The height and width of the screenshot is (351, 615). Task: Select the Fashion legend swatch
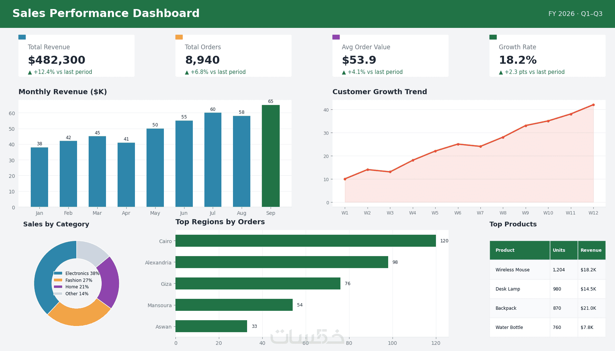point(58,280)
